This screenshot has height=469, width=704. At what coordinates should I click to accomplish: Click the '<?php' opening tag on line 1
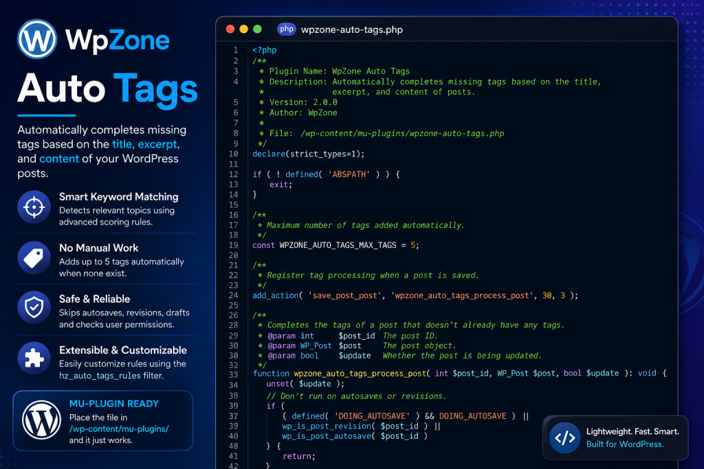coord(265,50)
